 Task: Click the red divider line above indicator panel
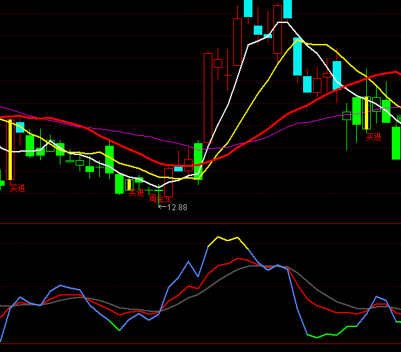tap(197, 224)
